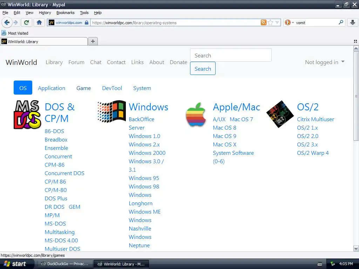This screenshot has height=269, width=359.
Task: Open a new tab with plus button
Action: [93, 41]
